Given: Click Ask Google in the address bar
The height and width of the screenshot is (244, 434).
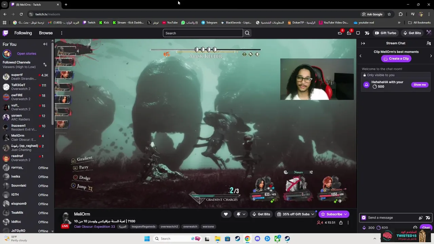Looking at the screenshot, I should click(x=372, y=14).
